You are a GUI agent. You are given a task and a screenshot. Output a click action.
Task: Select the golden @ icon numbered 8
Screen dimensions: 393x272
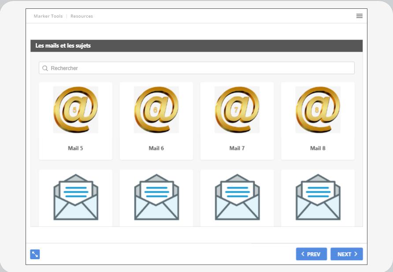point(318,110)
